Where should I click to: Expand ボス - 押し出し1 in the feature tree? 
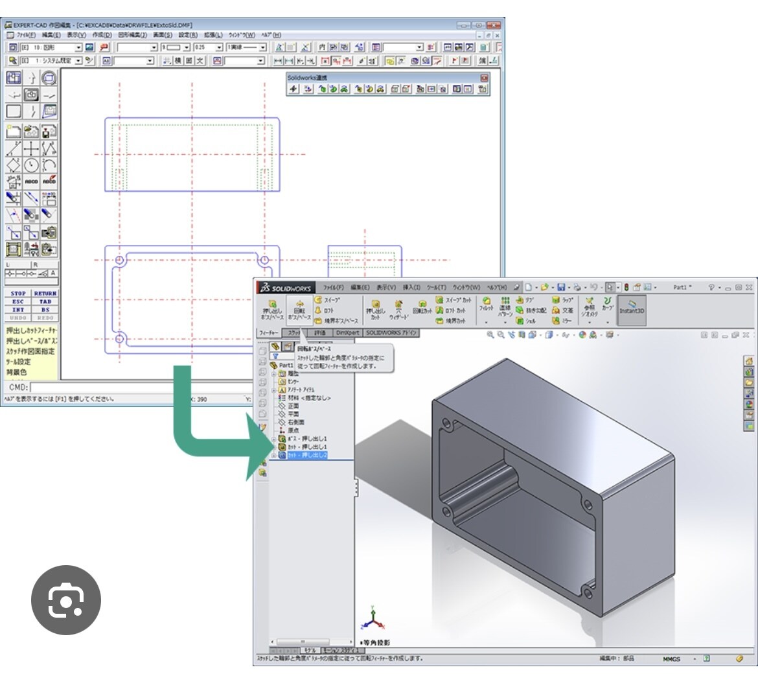[x=273, y=439]
